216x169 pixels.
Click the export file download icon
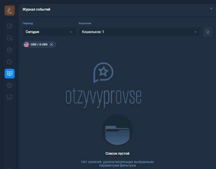point(208,32)
